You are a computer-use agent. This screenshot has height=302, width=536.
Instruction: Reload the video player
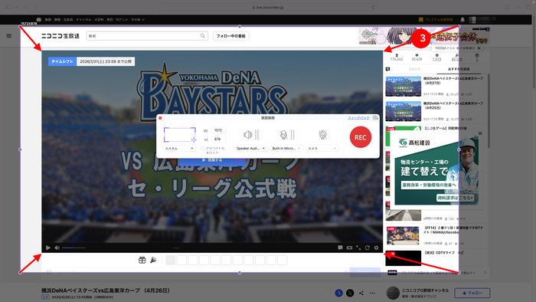pyautogui.click(x=367, y=248)
